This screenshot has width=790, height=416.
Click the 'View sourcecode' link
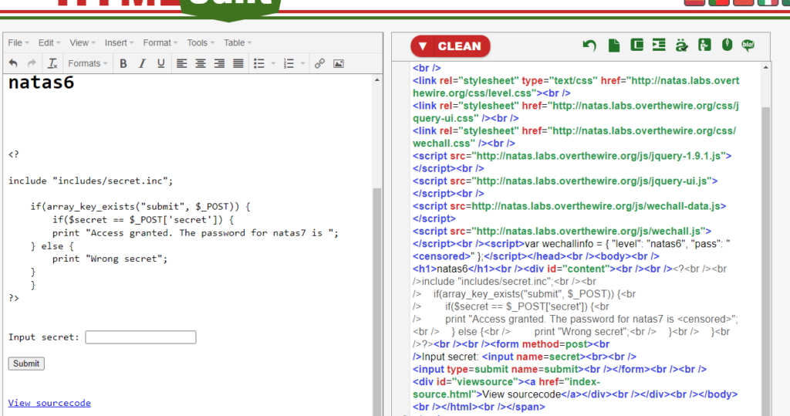49,403
